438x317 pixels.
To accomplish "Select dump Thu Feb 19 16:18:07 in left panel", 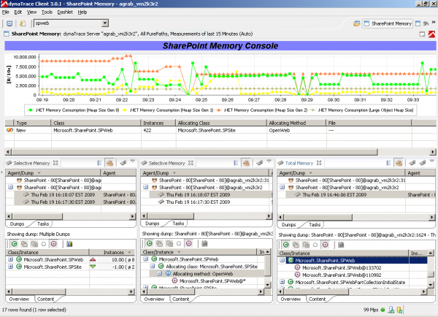I will tap(63, 195).
